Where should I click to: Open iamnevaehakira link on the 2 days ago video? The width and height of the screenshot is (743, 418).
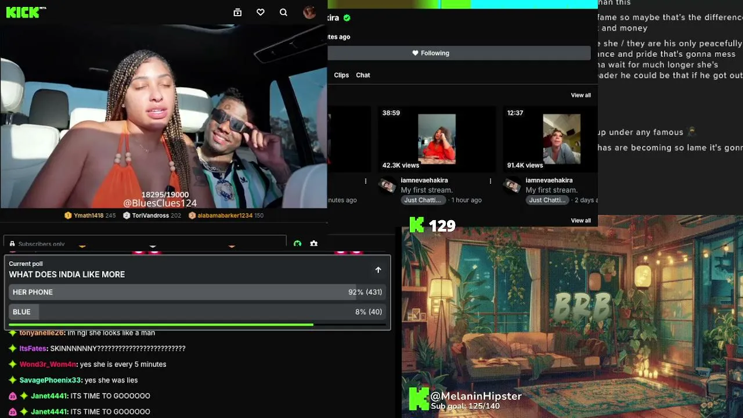549,181
